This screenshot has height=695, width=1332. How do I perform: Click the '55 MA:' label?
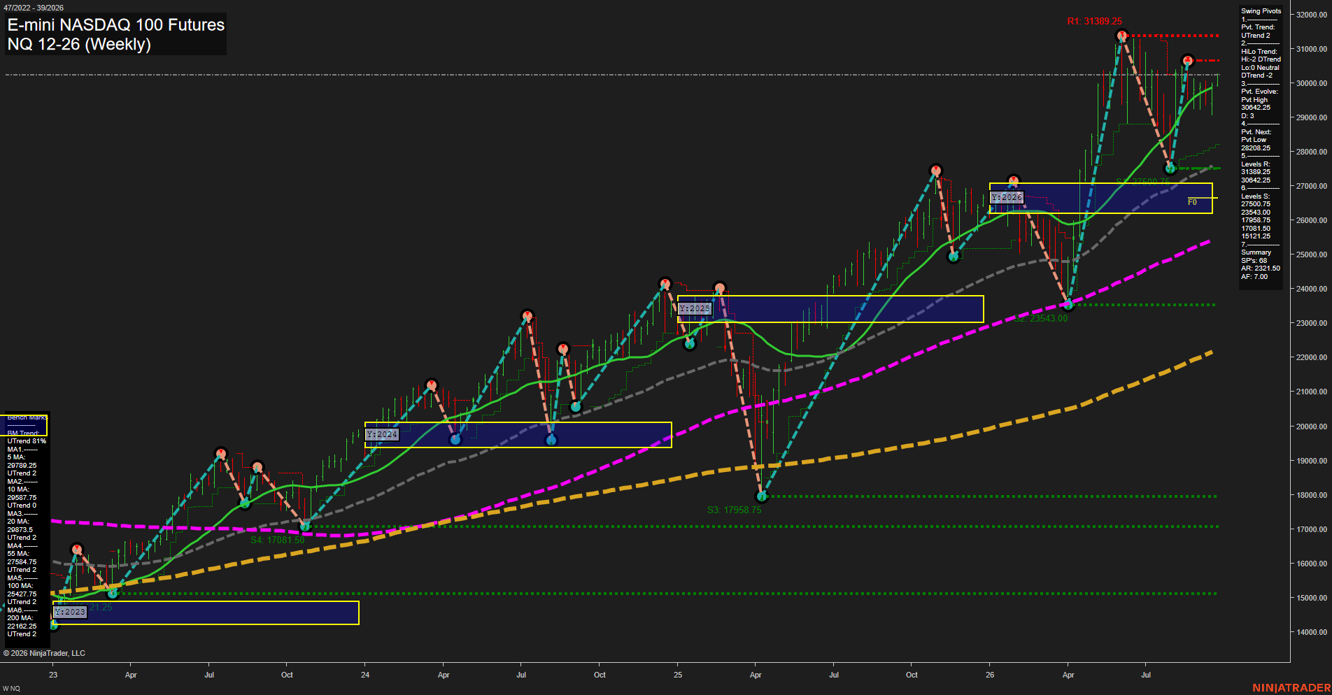click(x=17, y=554)
